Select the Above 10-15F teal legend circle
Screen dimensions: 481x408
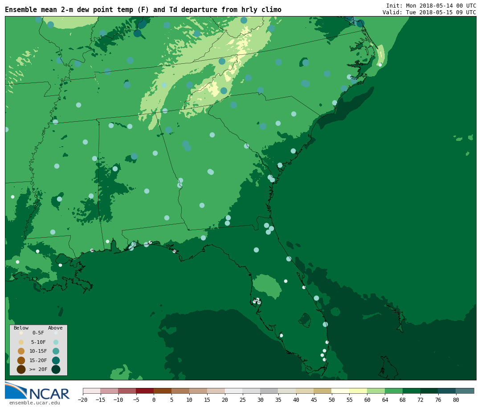[x=56, y=351]
